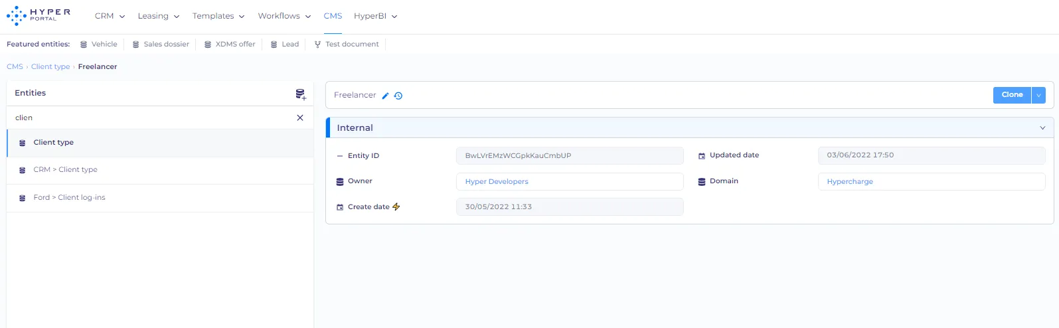The image size is (1059, 328).
Task: Click the entity search field containing 'clien'
Action: pyautogui.click(x=152, y=118)
